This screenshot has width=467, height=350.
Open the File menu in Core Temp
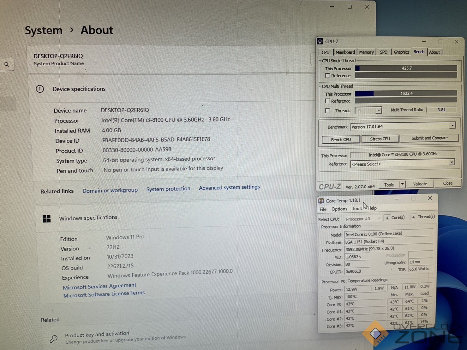tap(323, 209)
